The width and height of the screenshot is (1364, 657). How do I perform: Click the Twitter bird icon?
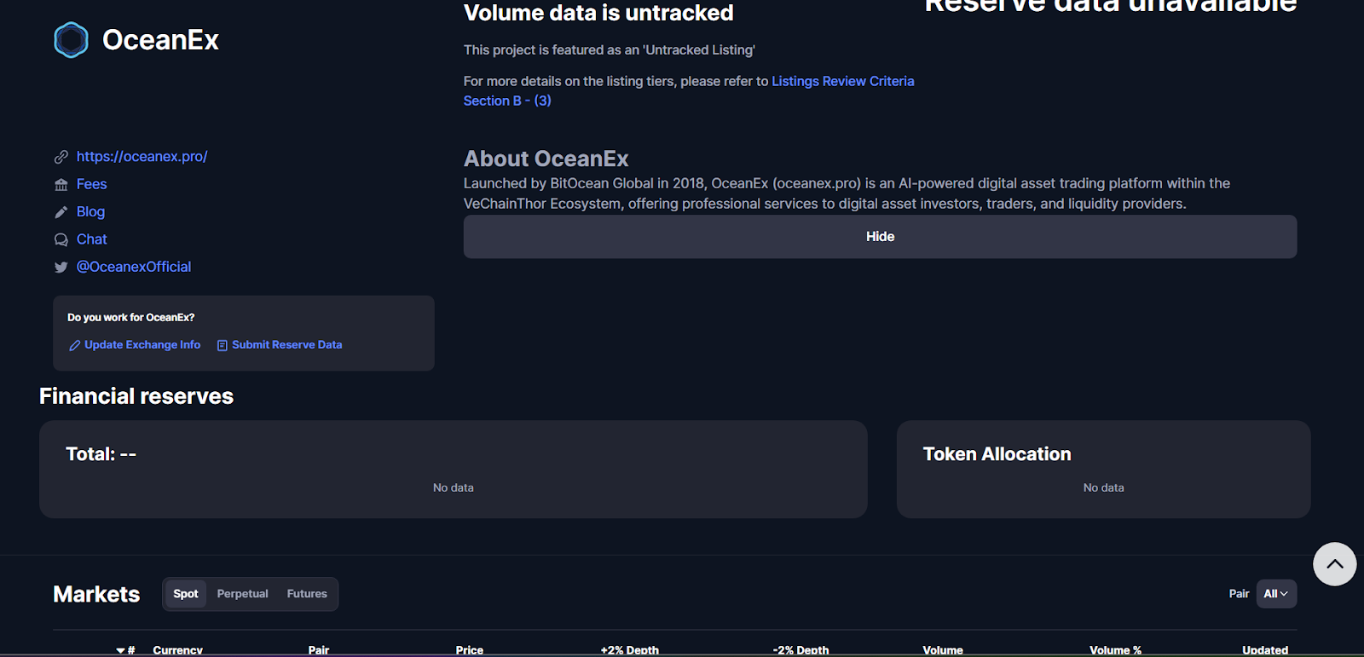click(61, 267)
